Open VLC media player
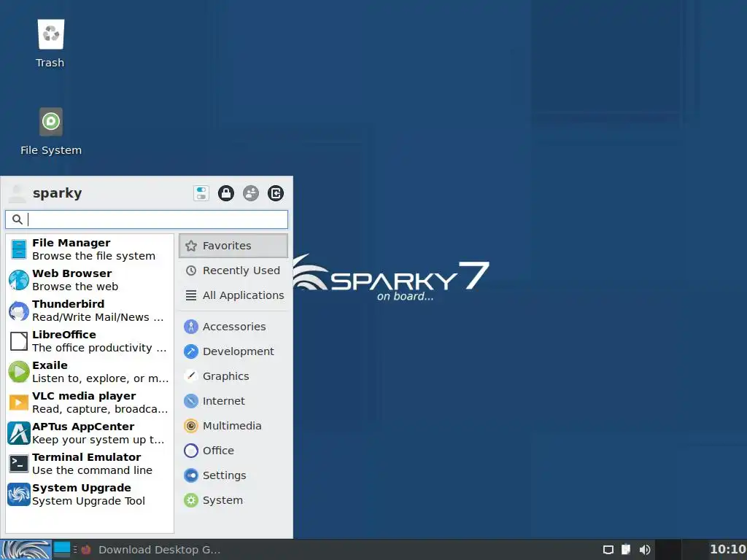Screen dimensions: 747x560 [90, 402]
